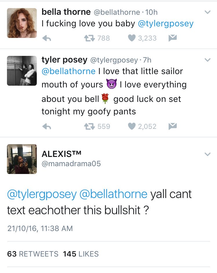This screenshot has height=273, width=217.
Task: Share tyler posey's tweet via message envelope
Action: click(173, 126)
